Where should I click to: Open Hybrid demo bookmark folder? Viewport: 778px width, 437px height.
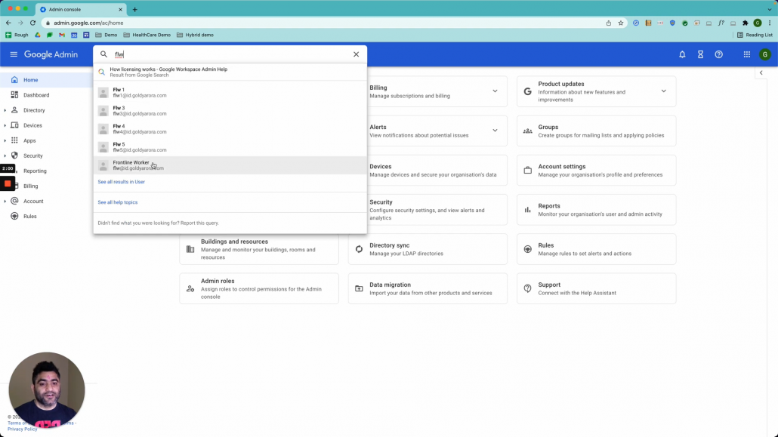click(x=195, y=35)
